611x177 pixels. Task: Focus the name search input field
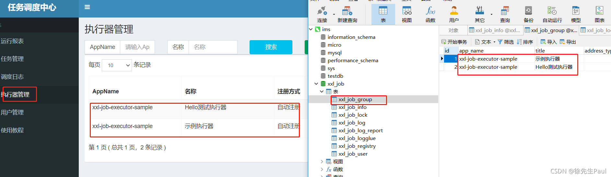pyautogui.click(x=213, y=47)
